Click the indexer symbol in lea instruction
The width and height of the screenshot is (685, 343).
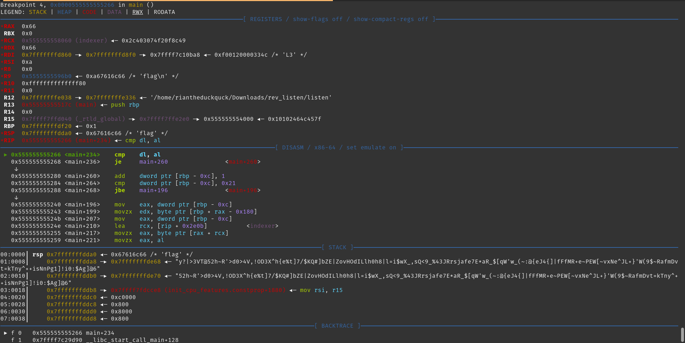(x=262, y=226)
